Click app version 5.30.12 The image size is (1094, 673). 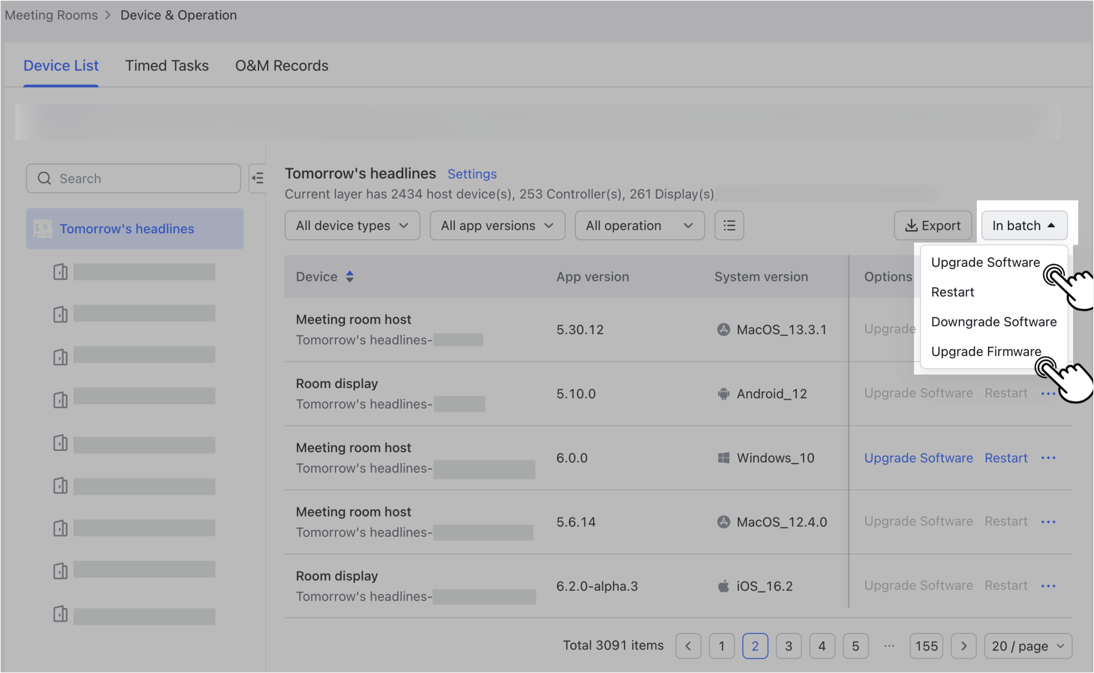(x=580, y=329)
